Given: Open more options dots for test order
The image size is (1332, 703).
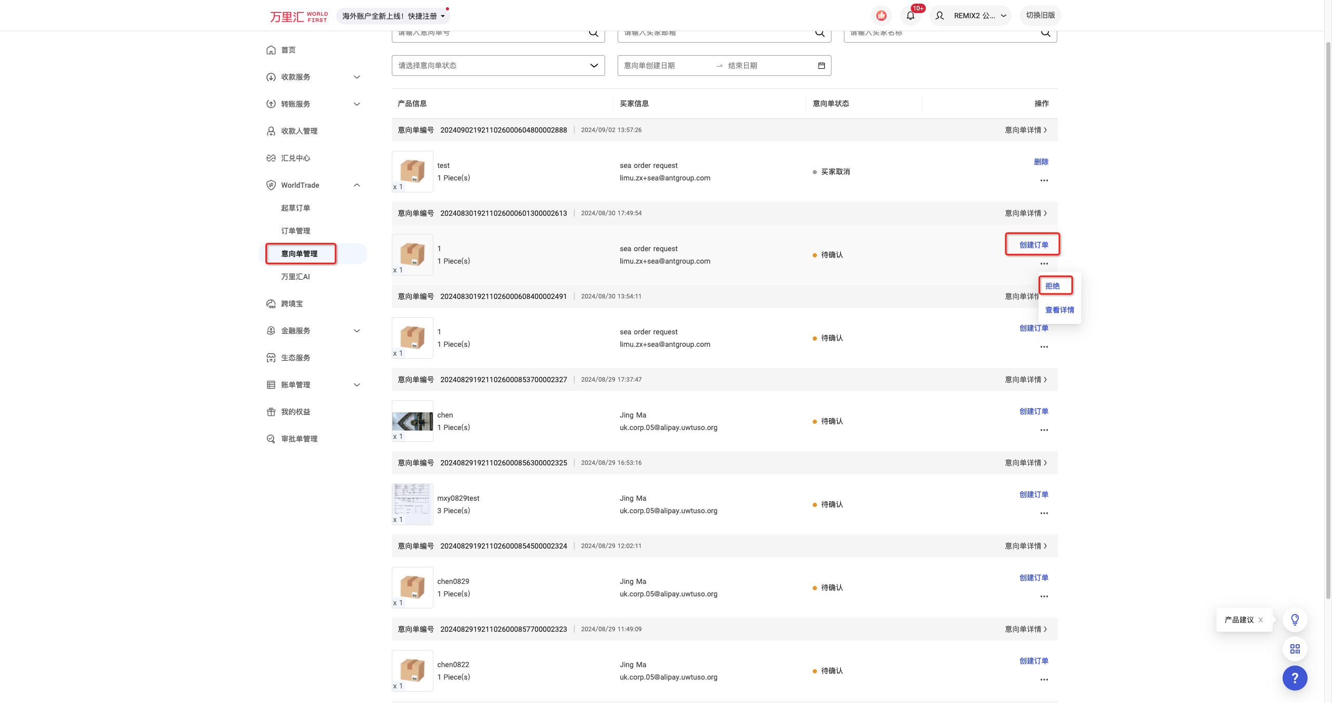Looking at the screenshot, I should tap(1044, 180).
